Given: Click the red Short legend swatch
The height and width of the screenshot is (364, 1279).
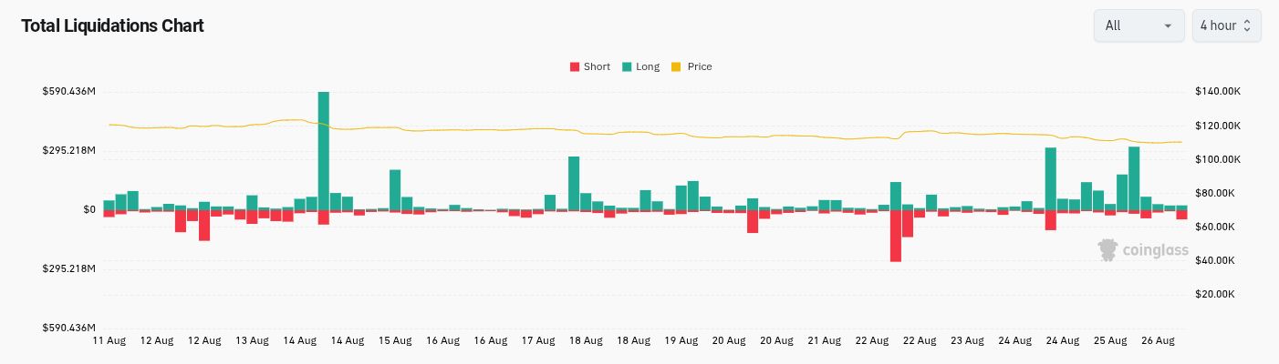Looking at the screenshot, I should pos(575,66).
